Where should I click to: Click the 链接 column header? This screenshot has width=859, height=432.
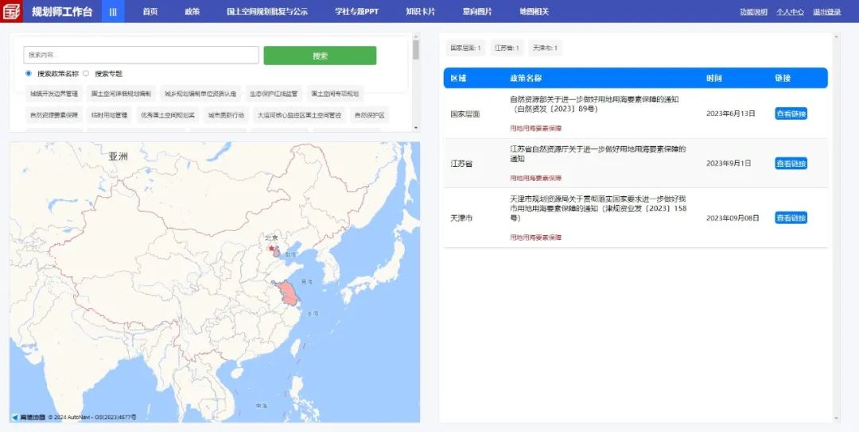pos(783,78)
